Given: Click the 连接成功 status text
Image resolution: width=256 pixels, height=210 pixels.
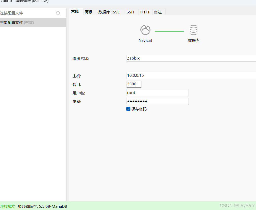Looking at the screenshot, I should 8,206.
